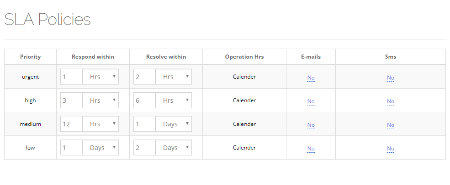Open urgent resolve-within unit dropdown
Image resolution: width=450 pixels, height=185 pixels.
174,77
